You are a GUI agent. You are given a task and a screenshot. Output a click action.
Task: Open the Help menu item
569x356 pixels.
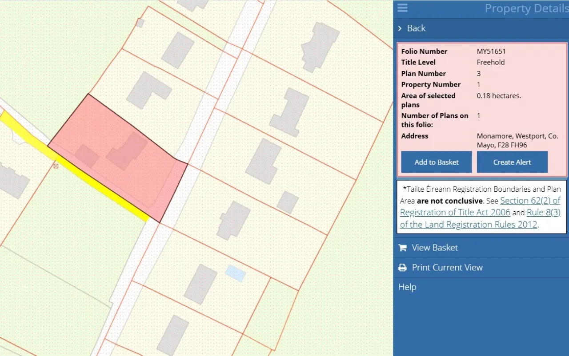pos(407,287)
